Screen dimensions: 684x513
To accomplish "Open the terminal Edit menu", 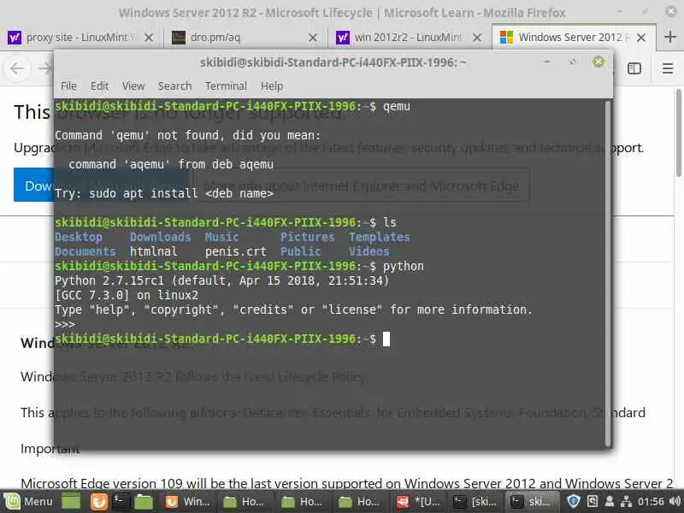I will [x=99, y=86].
